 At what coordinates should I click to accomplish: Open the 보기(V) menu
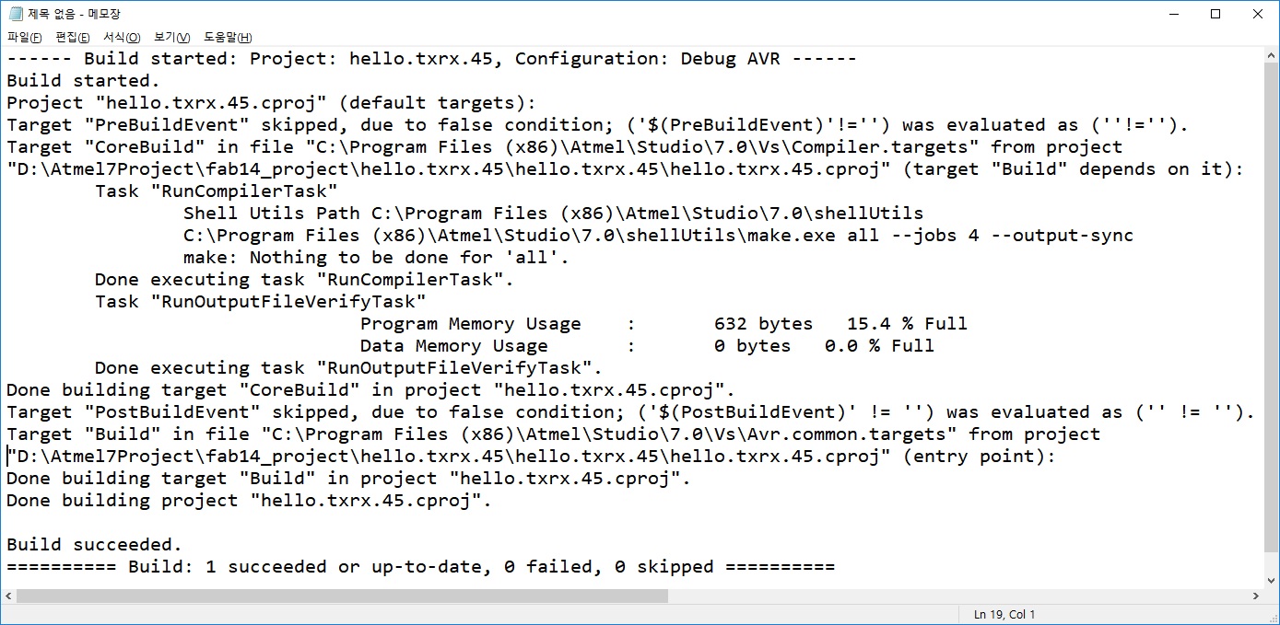point(172,37)
